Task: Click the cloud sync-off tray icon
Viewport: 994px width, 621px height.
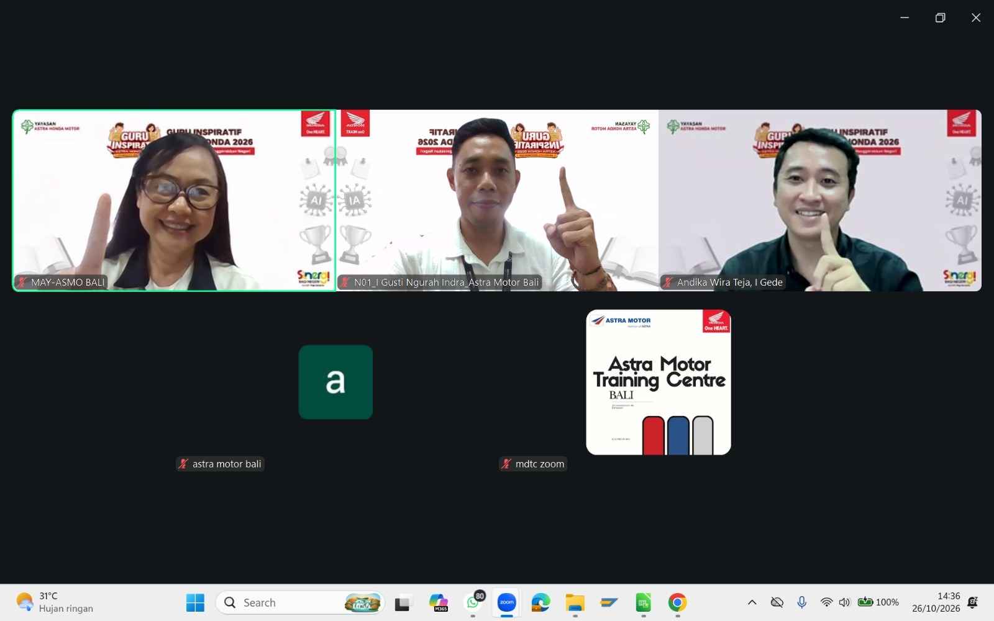Action: tap(777, 602)
